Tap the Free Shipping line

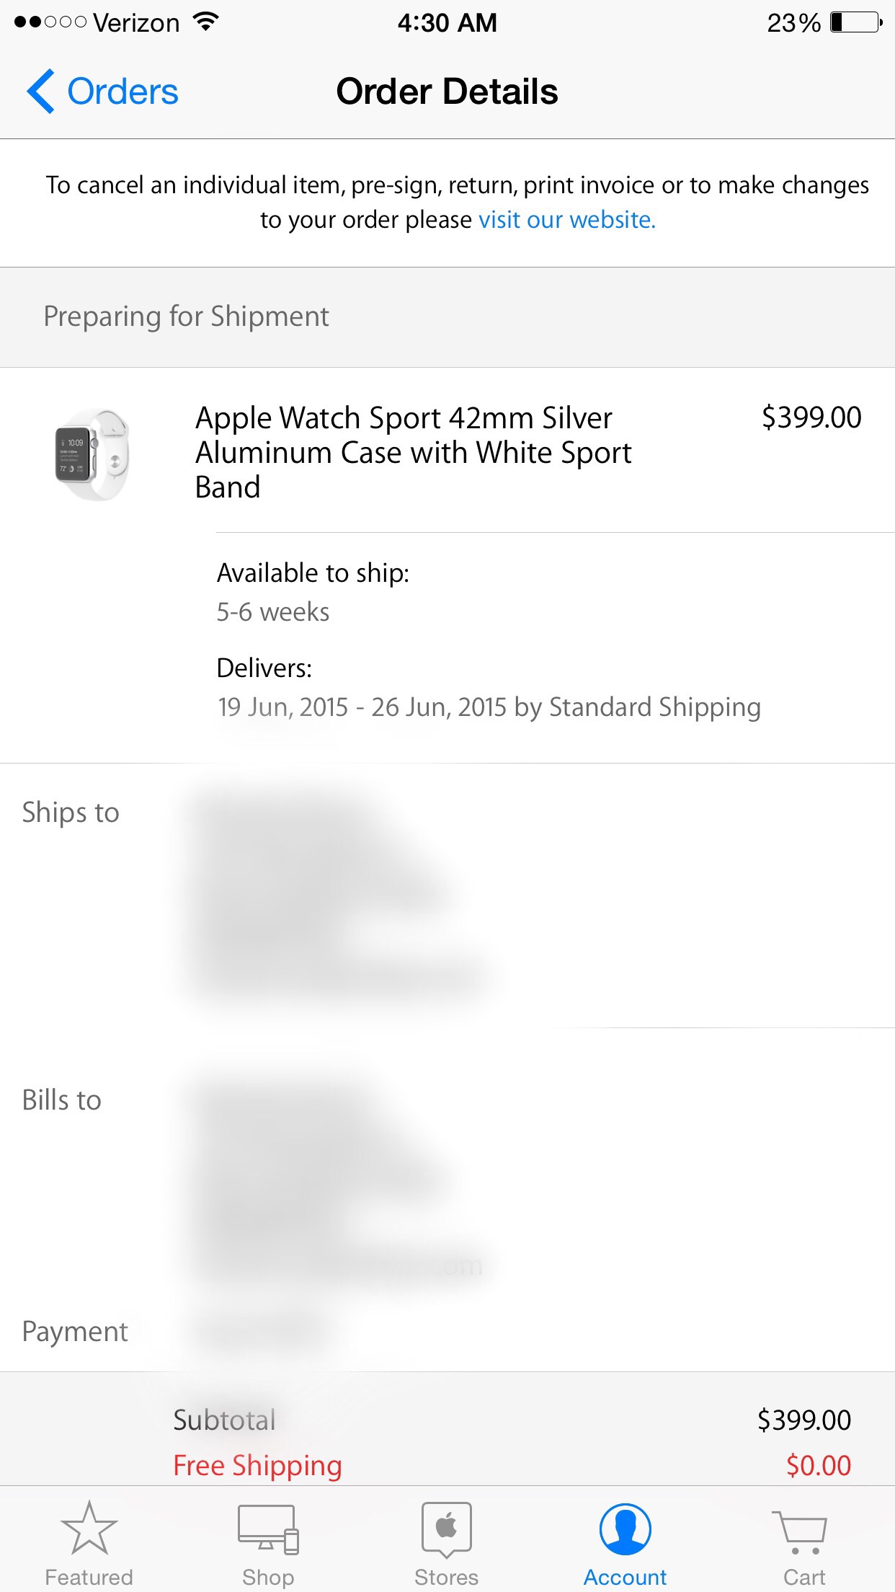(512, 1465)
